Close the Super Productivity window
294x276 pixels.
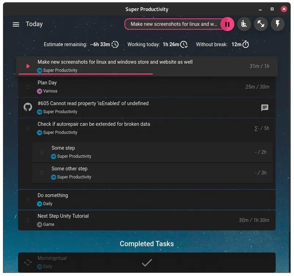click(284, 9)
